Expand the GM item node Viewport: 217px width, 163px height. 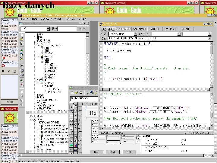46,71
